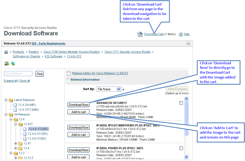Collapse the Latest Releases tree node
The image size is (245, 161).
[6, 100]
